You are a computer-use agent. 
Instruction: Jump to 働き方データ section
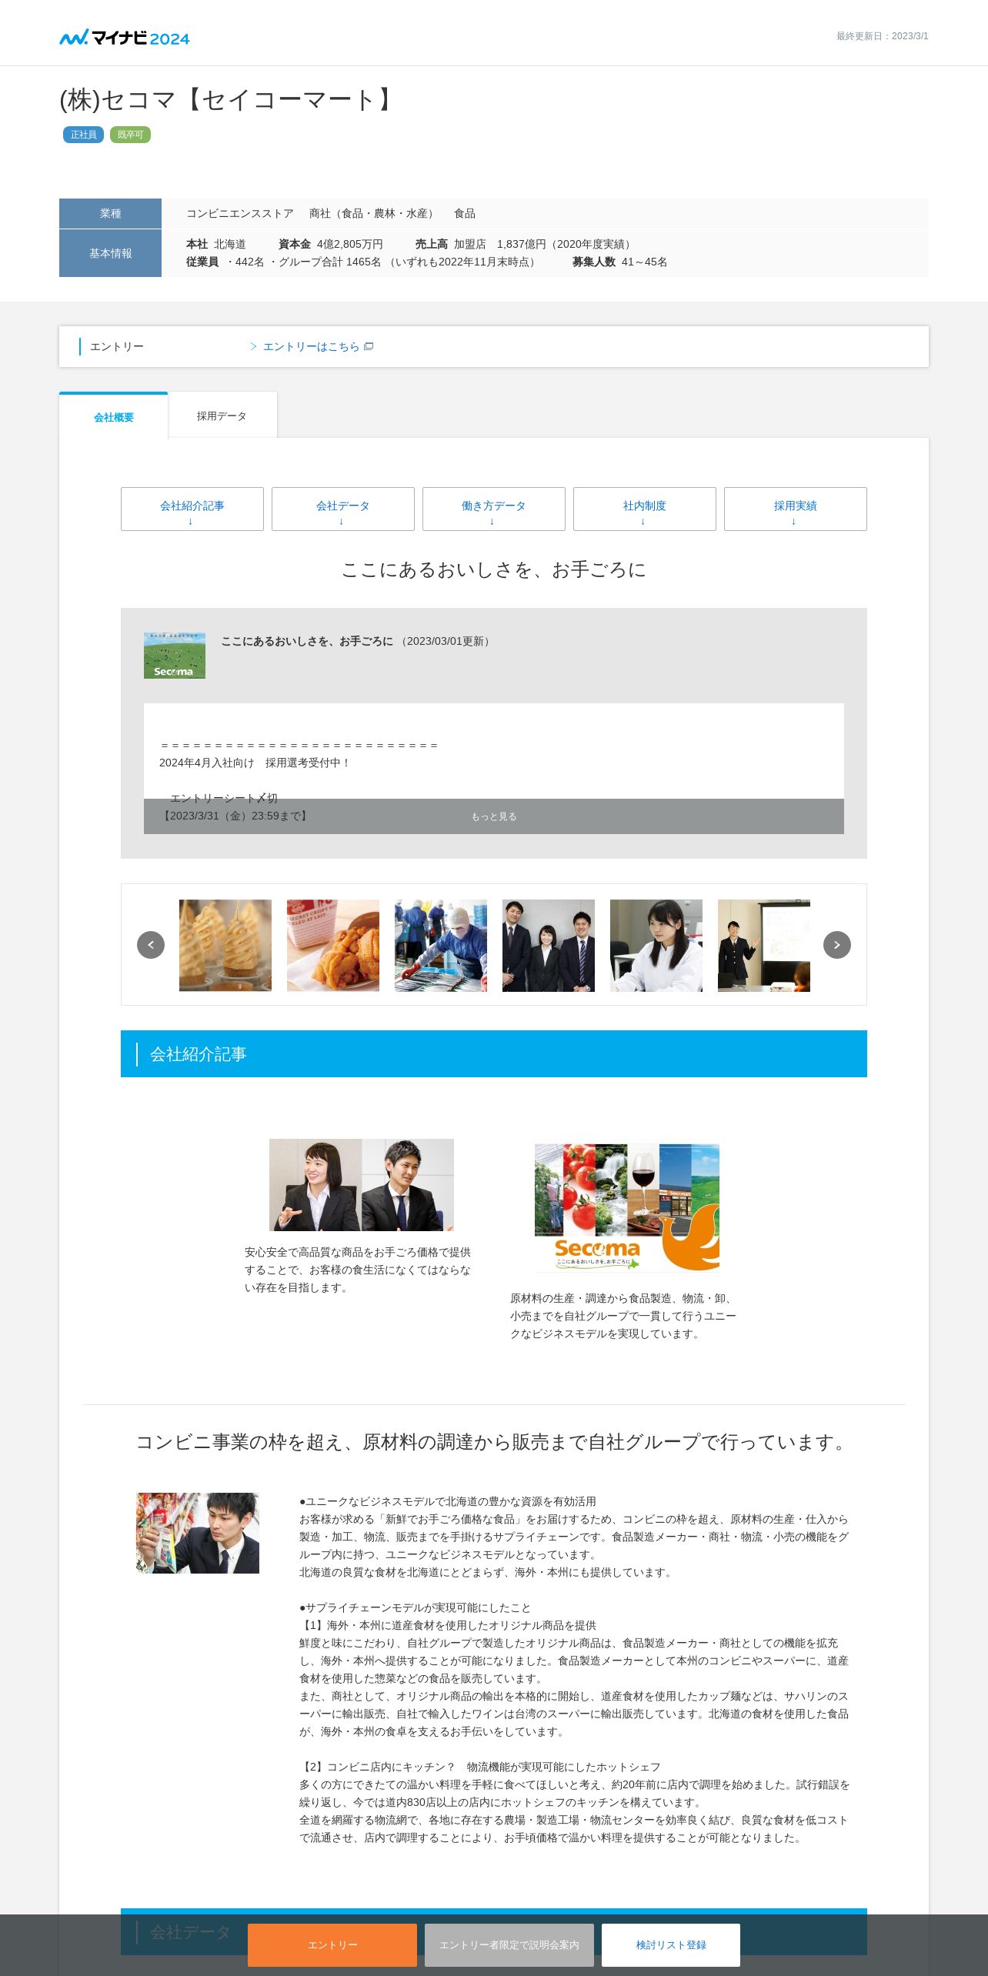494,509
